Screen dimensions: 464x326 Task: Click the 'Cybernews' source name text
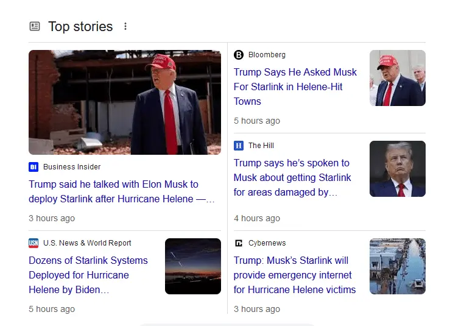click(267, 243)
